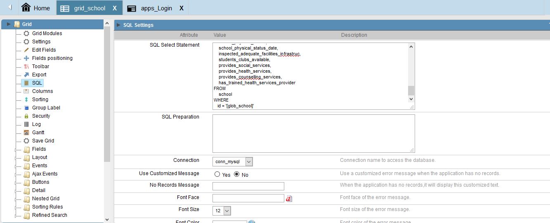Open the Sorting Rules tree item
The width and height of the screenshot is (550, 223).
[47, 207]
